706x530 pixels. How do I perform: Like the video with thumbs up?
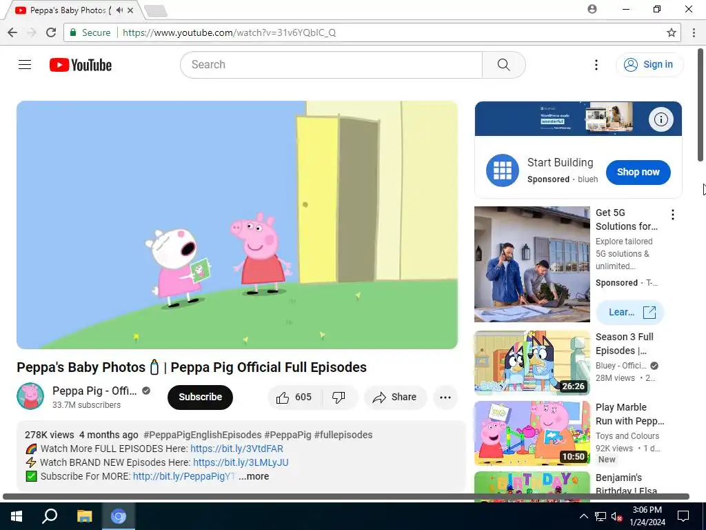point(294,397)
